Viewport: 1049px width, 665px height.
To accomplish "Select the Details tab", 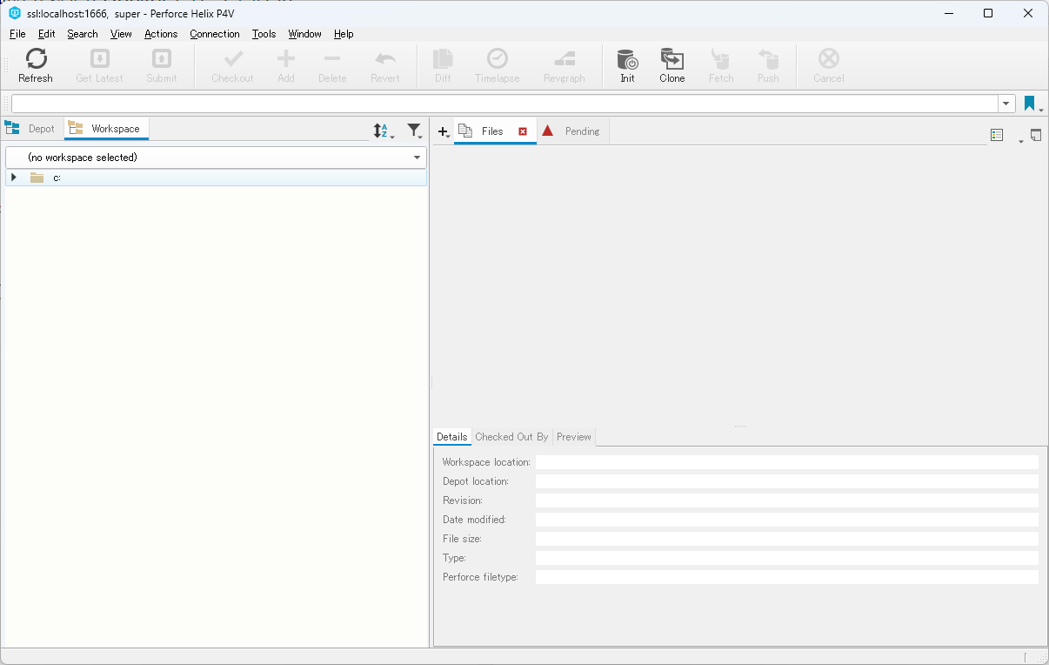I will (452, 437).
